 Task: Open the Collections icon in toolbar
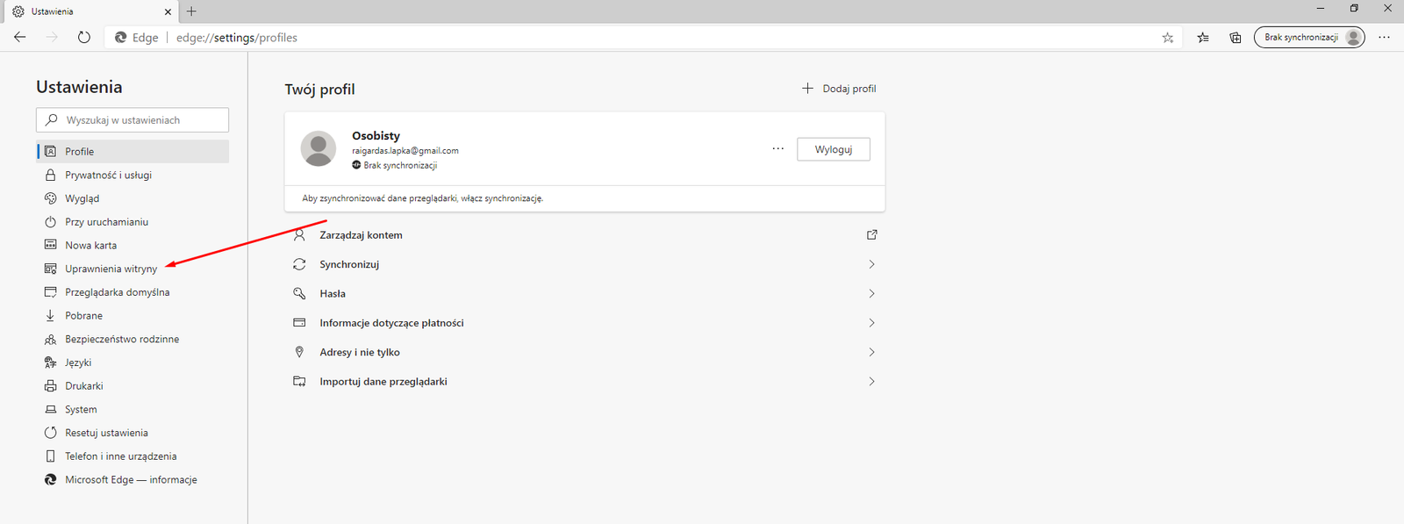[1235, 38]
